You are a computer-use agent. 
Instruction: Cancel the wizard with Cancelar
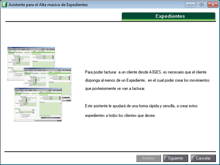[203, 158]
